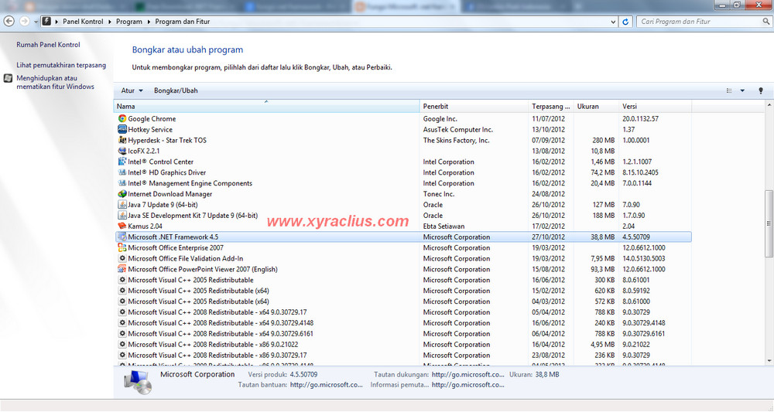The height and width of the screenshot is (412, 774).
Task: Click the Visual C++ 2005 Redistributable 300 KB icon
Action: pyautogui.click(x=122, y=280)
